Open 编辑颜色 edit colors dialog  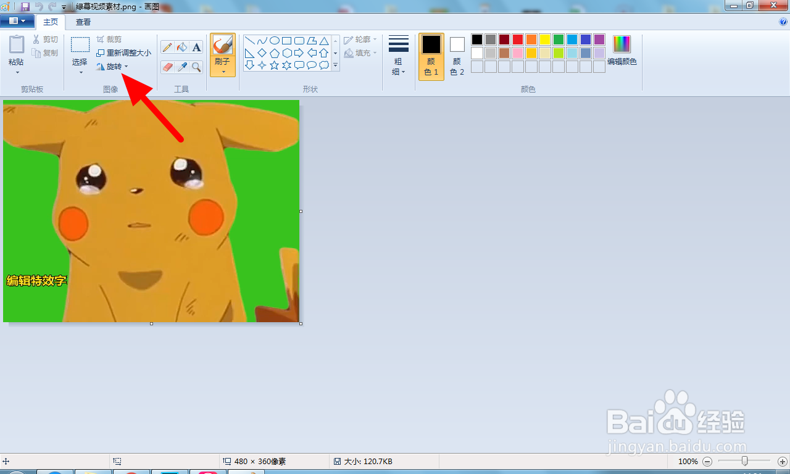(622, 51)
